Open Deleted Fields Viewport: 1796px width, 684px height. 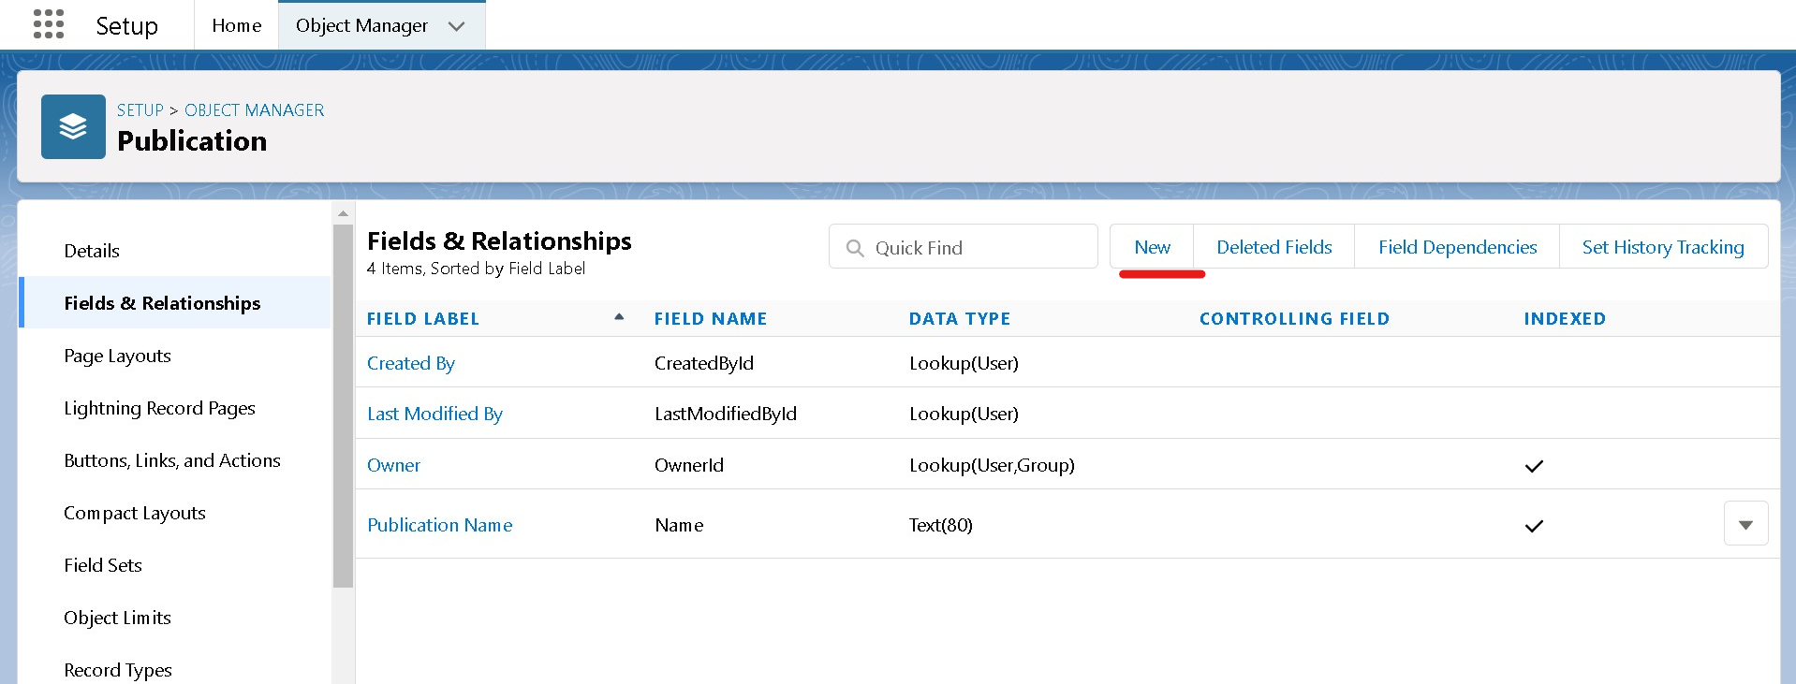[x=1273, y=247]
